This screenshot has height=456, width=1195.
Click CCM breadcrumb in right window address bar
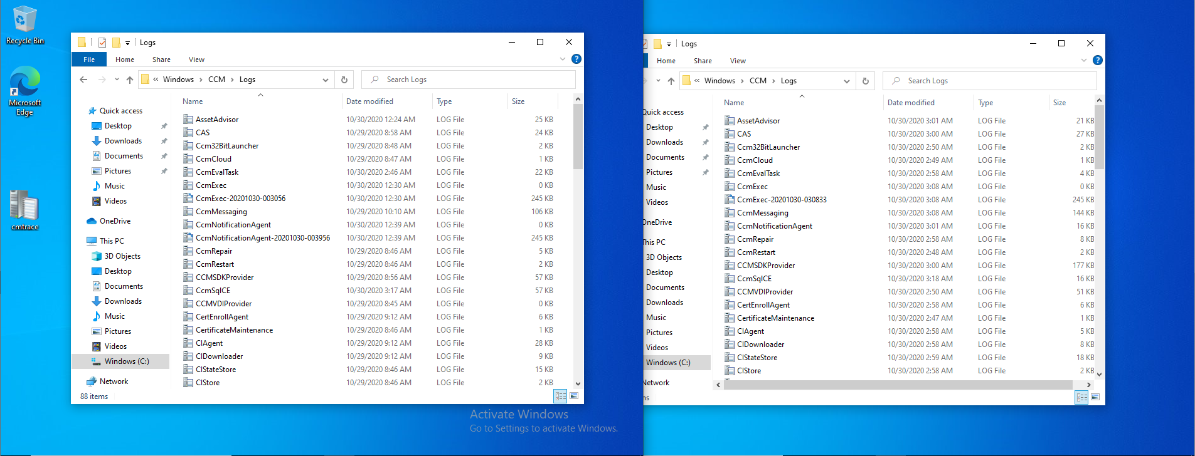(x=758, y=81)
